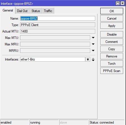This screenshot has height=125, width=126.
Task: Click the Type field showing PPPoE Client
Action: pos(58,25)
